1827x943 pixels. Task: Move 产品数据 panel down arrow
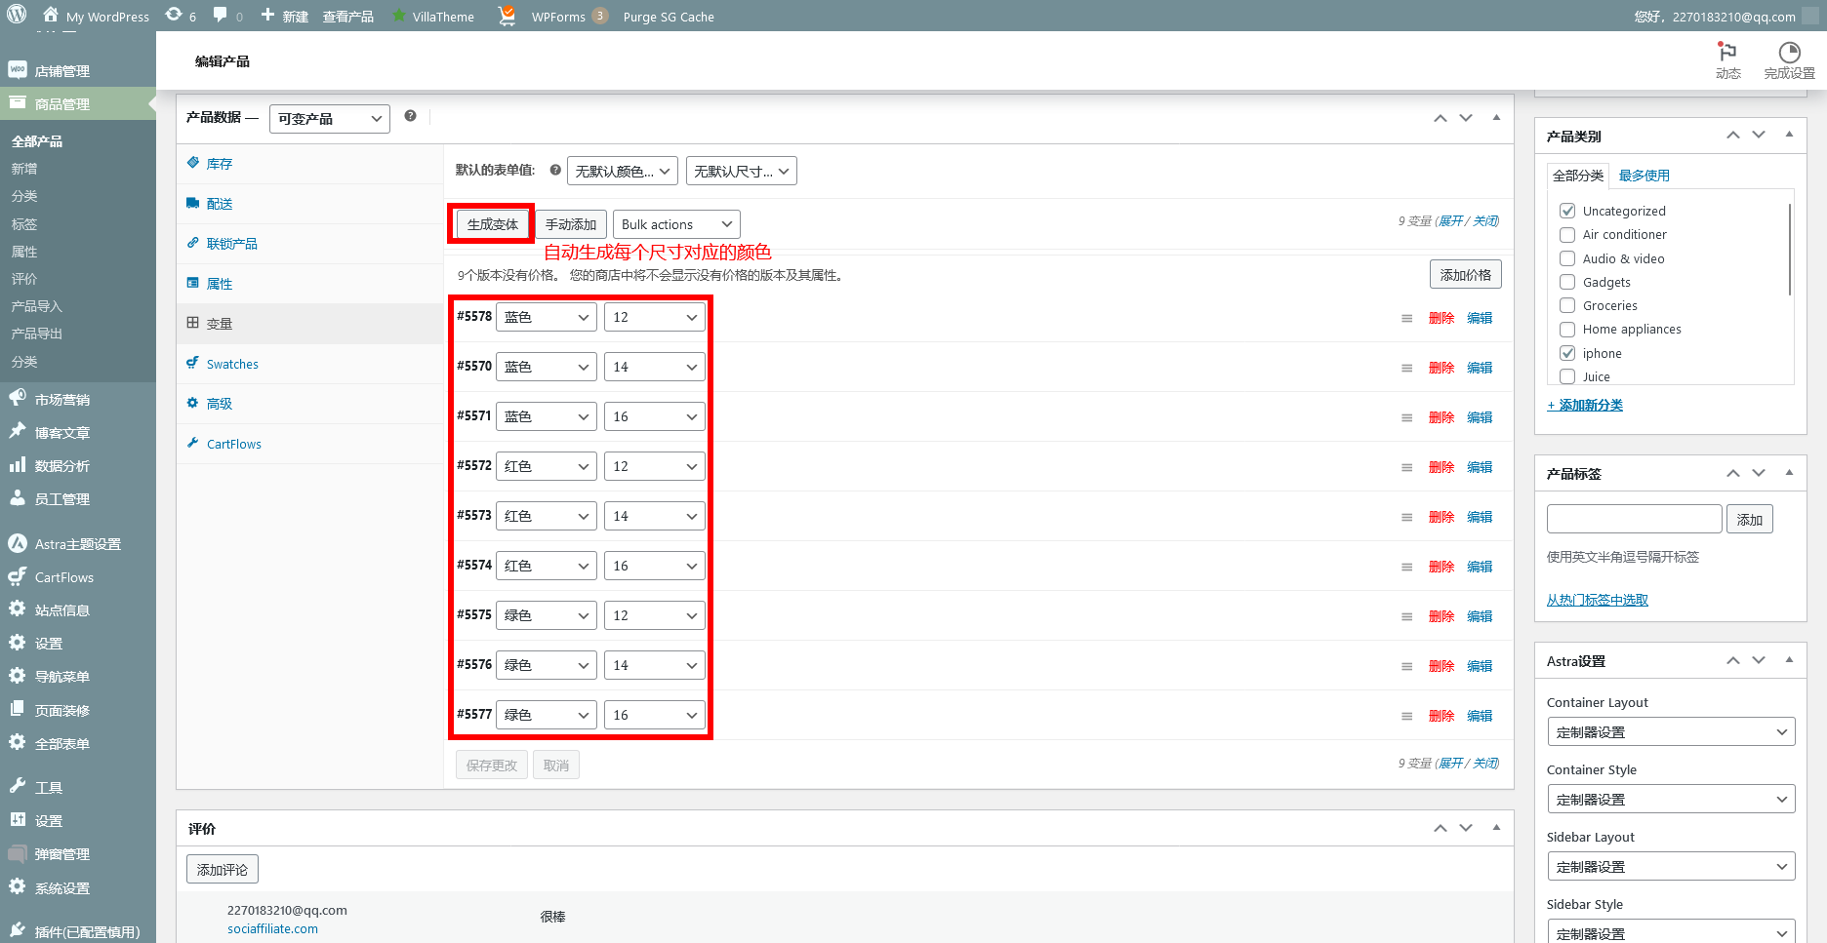point(1466,118)
